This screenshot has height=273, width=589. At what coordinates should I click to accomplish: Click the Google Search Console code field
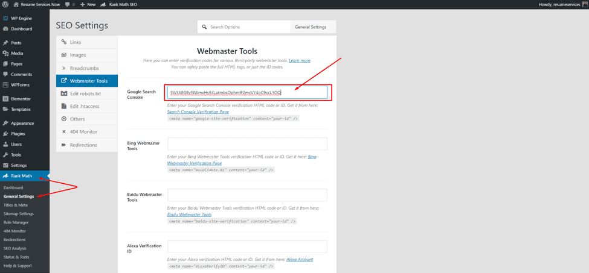(x=247, y=92)
